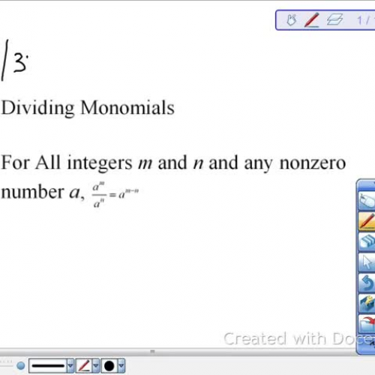Click the side palette top header bar
The image size is (375, 375).
366,185
